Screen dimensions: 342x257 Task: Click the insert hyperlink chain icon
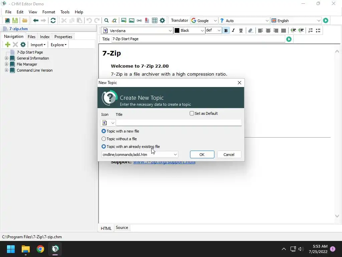pyautogui.click(x=139, y=20)
